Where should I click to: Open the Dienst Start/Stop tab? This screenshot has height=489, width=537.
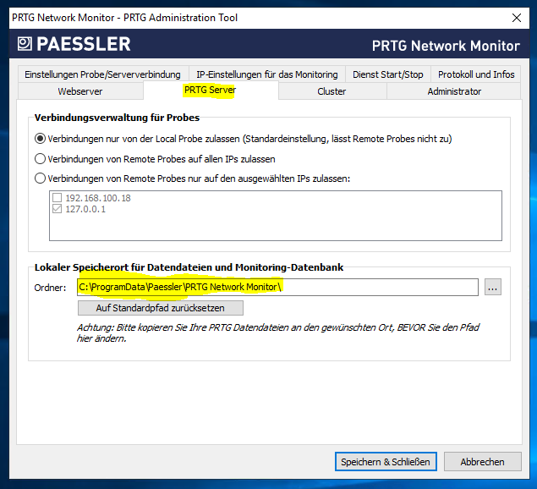387,74
